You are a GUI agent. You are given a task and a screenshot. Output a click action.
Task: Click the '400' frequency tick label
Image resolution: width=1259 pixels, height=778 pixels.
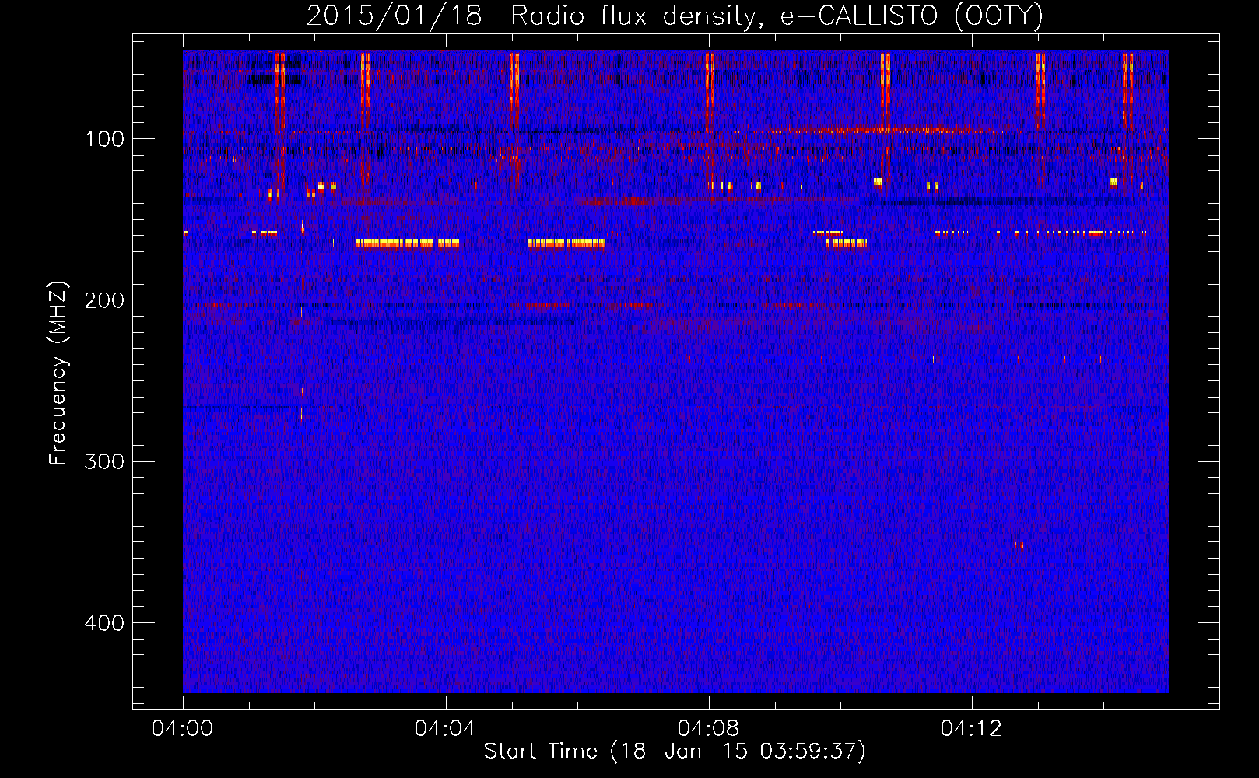tap(104, 623)
